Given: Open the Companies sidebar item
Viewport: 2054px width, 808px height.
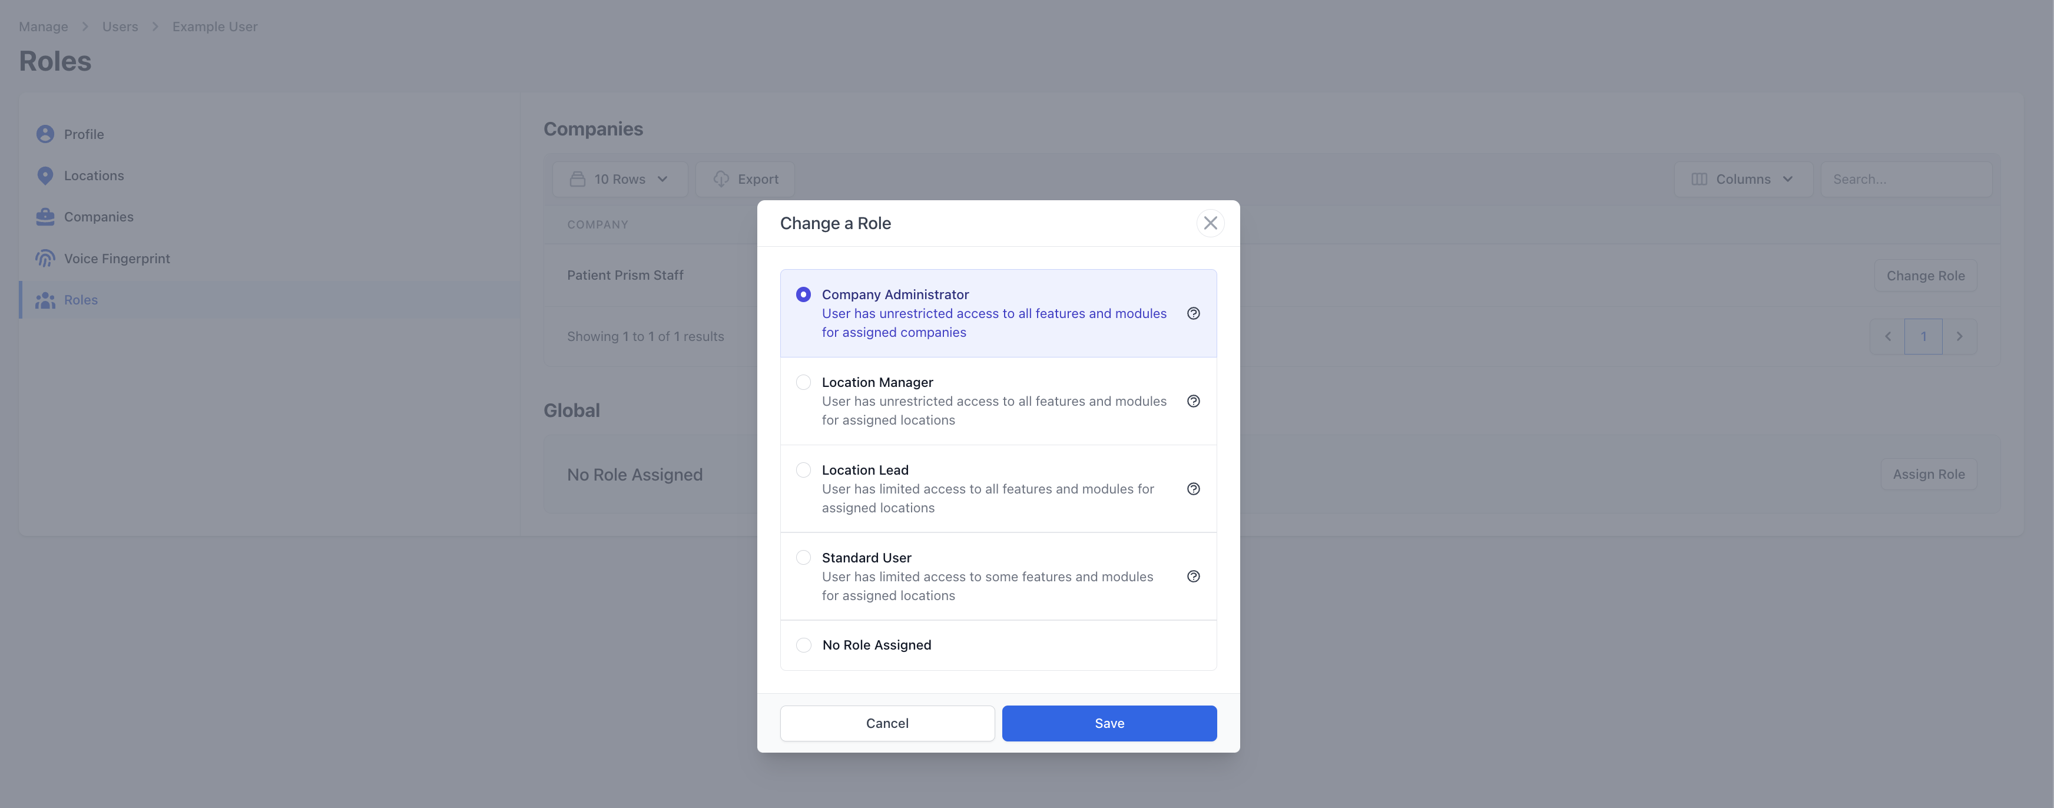Looking at the screenshot, I should 271,217.
